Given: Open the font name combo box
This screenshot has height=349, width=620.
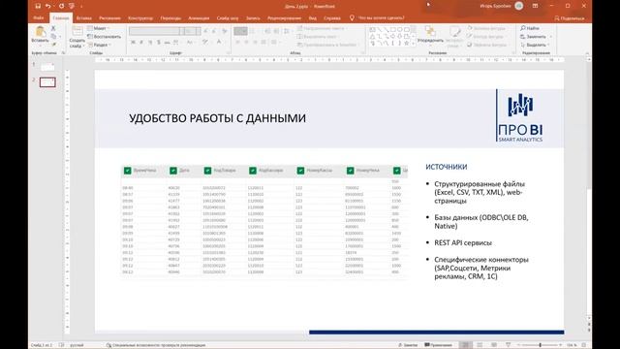Looking at the screenshot, I should tap(157, 31).
